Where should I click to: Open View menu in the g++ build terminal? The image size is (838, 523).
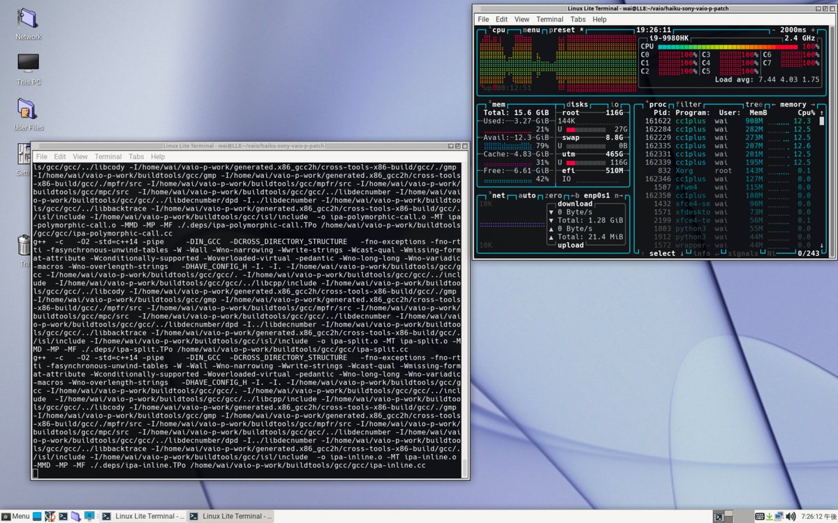tap(80, 157)
